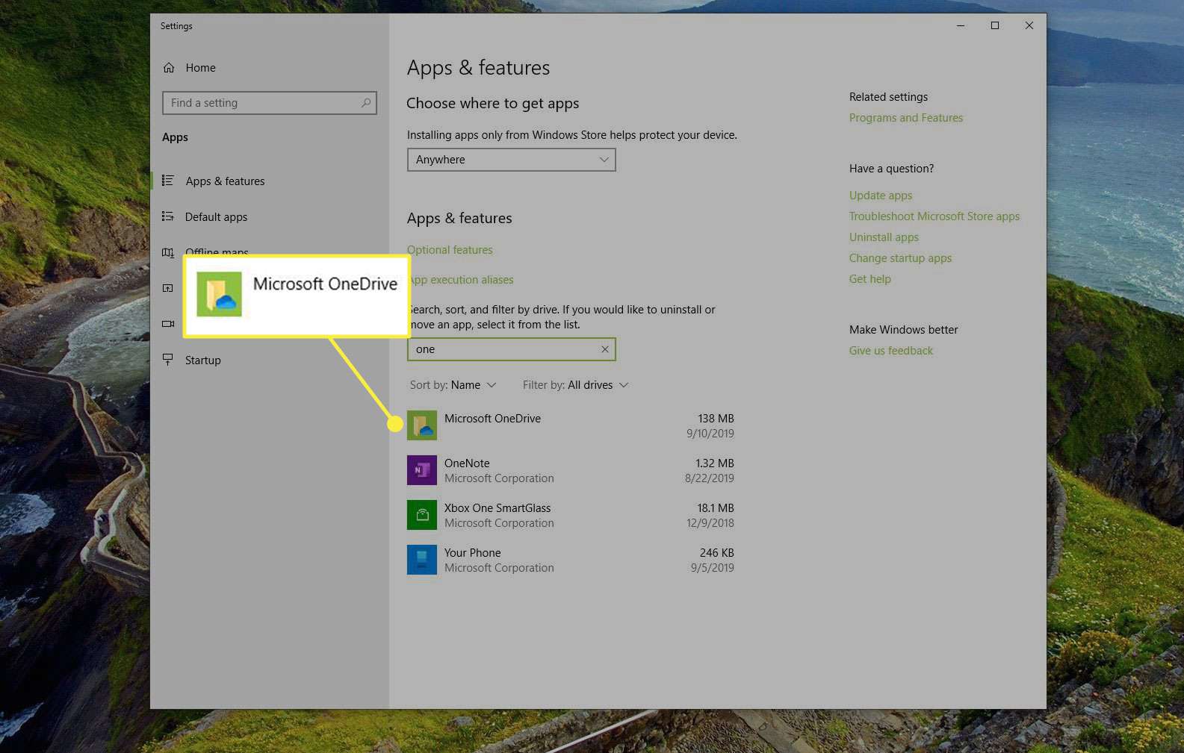1184x753 pixels.
Task: Click the Video playback sidebar icon
Action: [168, 324]
